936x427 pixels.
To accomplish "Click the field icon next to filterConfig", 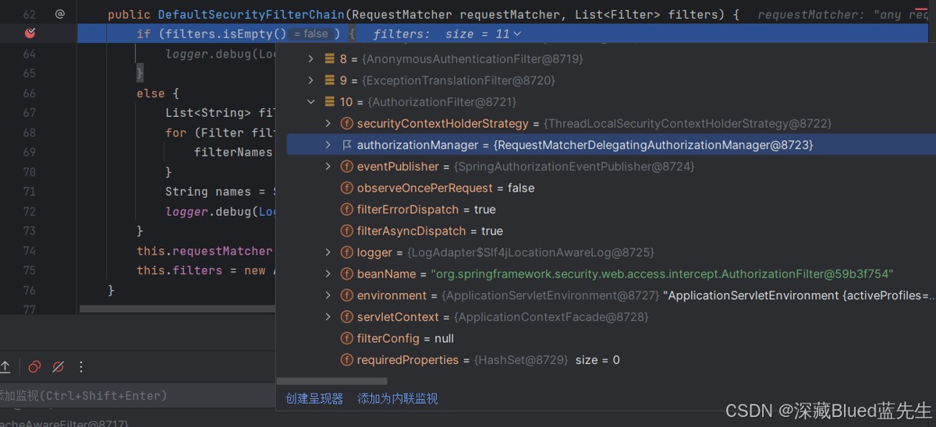I will (x=347, y=339).
